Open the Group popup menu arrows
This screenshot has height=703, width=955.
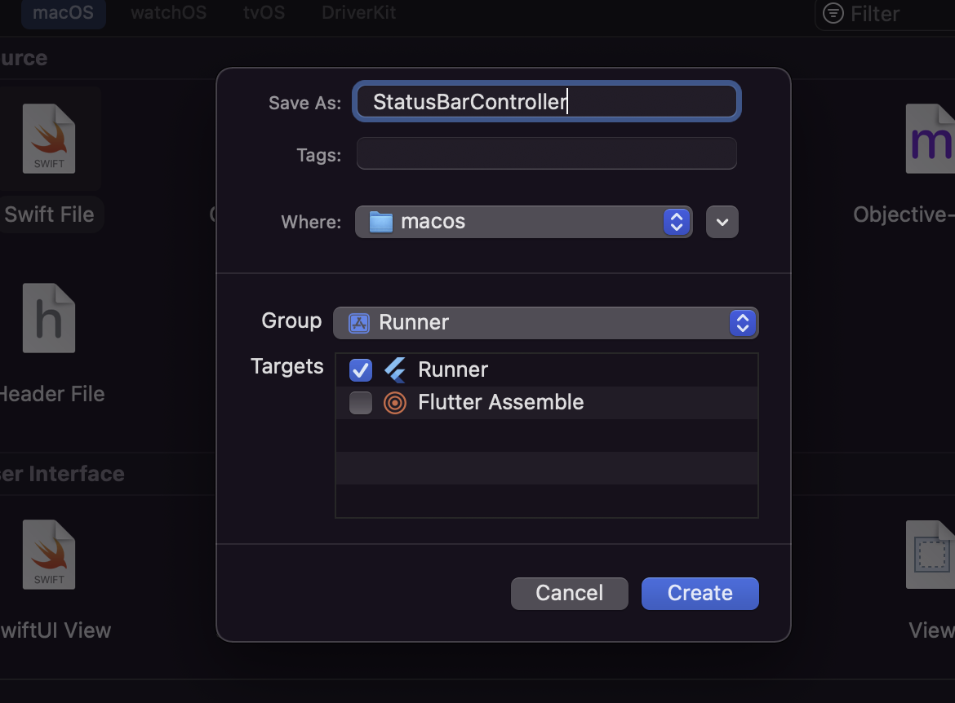pyautogui.click(x=743, y=323)
